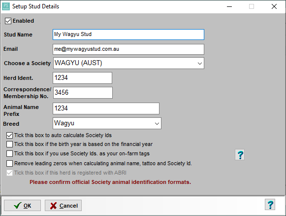
Task: Open the Breed dropdown list
Action: (157, 123)
